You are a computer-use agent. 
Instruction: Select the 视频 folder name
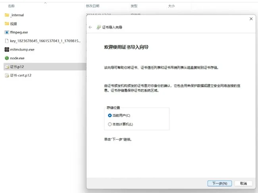[13, 24]
